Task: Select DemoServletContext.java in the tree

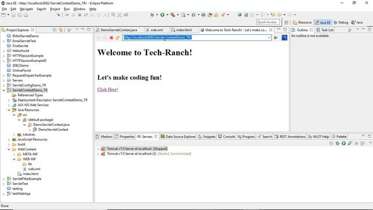Action: (x=51, y=125)
